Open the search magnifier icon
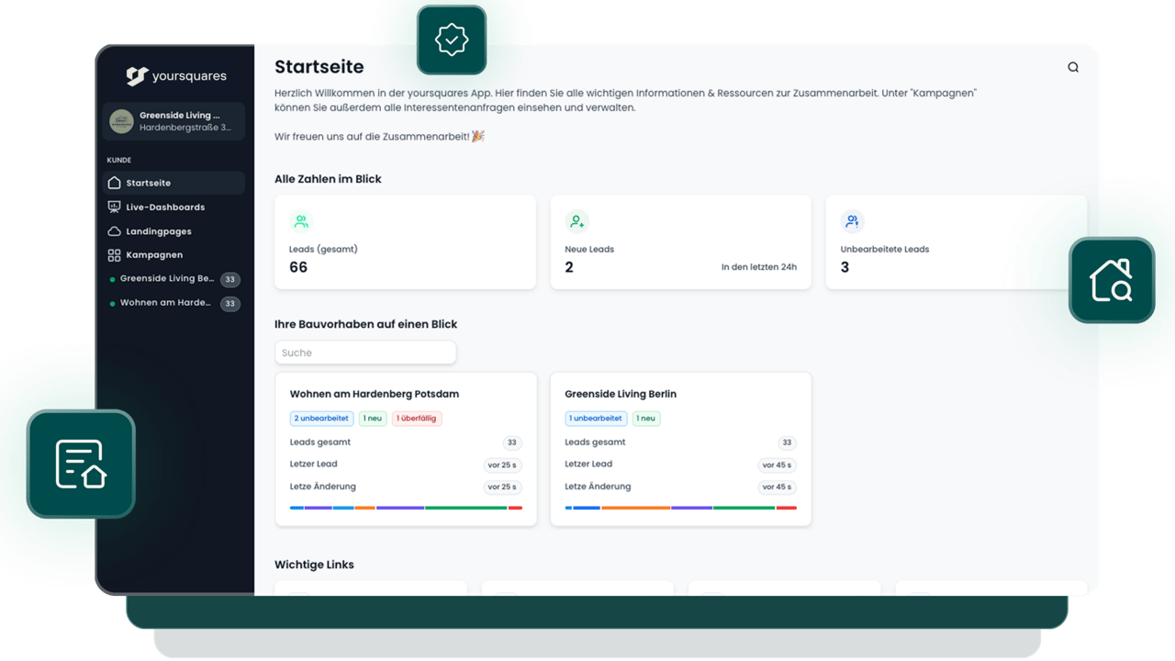The width and height of the screenshot is (1175, 661). tap(1073, 67)
